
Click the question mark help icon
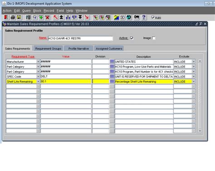(x=144, y=17)
